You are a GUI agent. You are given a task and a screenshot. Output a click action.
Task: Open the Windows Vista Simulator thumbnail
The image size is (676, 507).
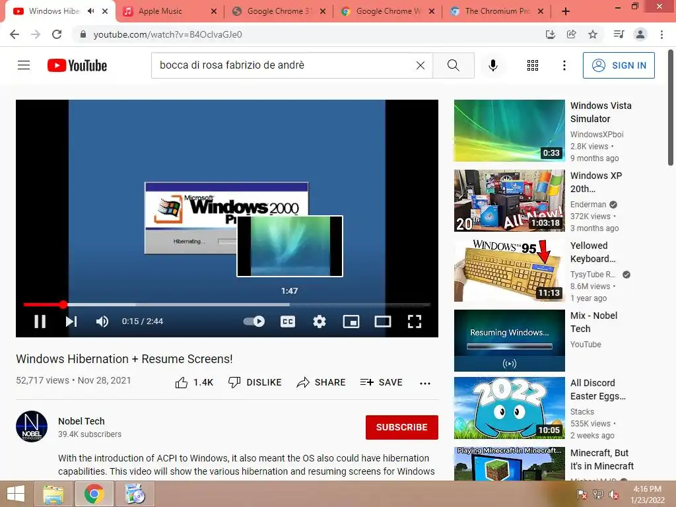(509, 131)
